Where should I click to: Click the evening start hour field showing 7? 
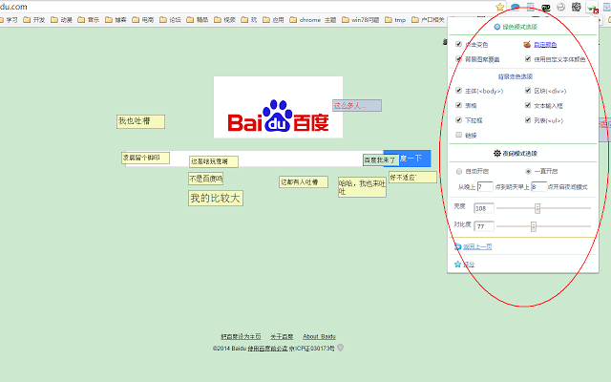485,187
